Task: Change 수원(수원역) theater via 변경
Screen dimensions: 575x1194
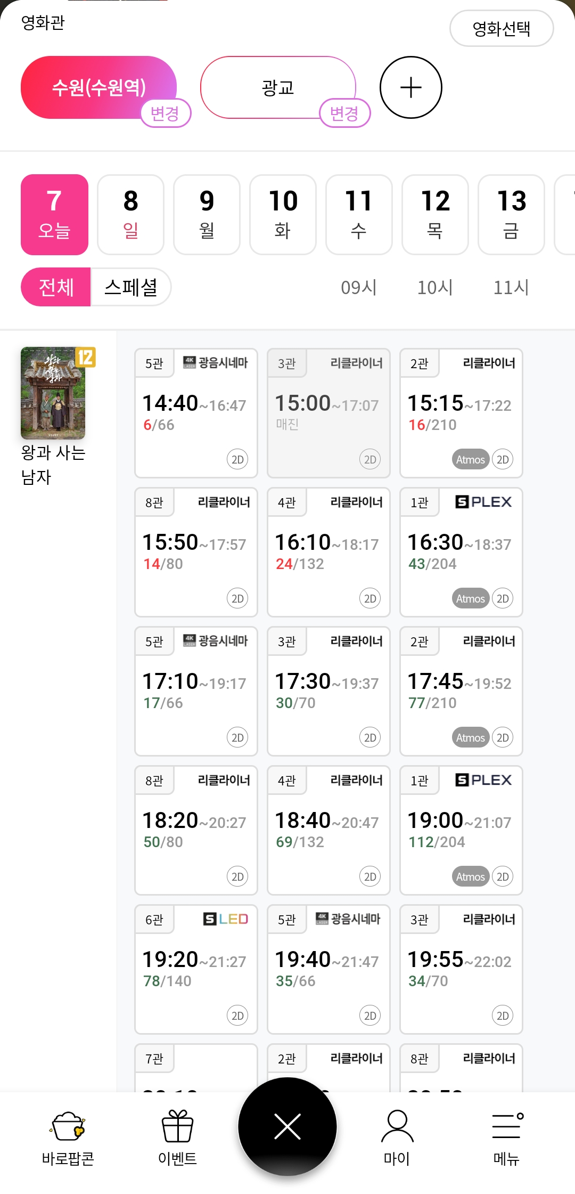Action: (165, 113)
